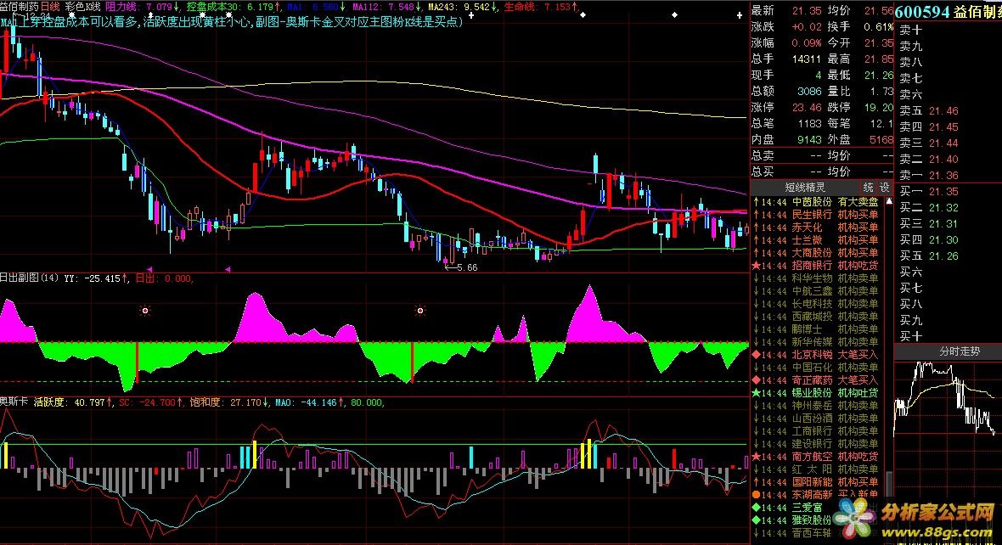Open settings with the 设 button
The height and width of the screenshot is (545, 1002).
coord(885,188)
